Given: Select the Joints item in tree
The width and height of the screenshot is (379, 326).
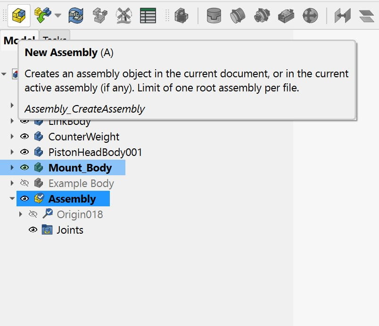Looking at the screenshot, I should click(x=70, y=230).
